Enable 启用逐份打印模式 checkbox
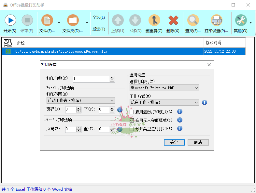Image resolution: width=256 pixels, height=193 pixels. click(x=132, y=112)
